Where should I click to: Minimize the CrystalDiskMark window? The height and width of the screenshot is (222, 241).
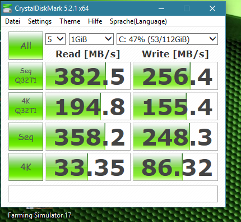coord(161,8)
